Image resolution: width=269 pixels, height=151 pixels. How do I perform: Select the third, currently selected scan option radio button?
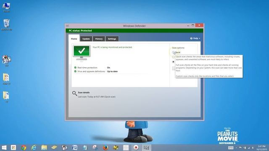pos(173,62)
